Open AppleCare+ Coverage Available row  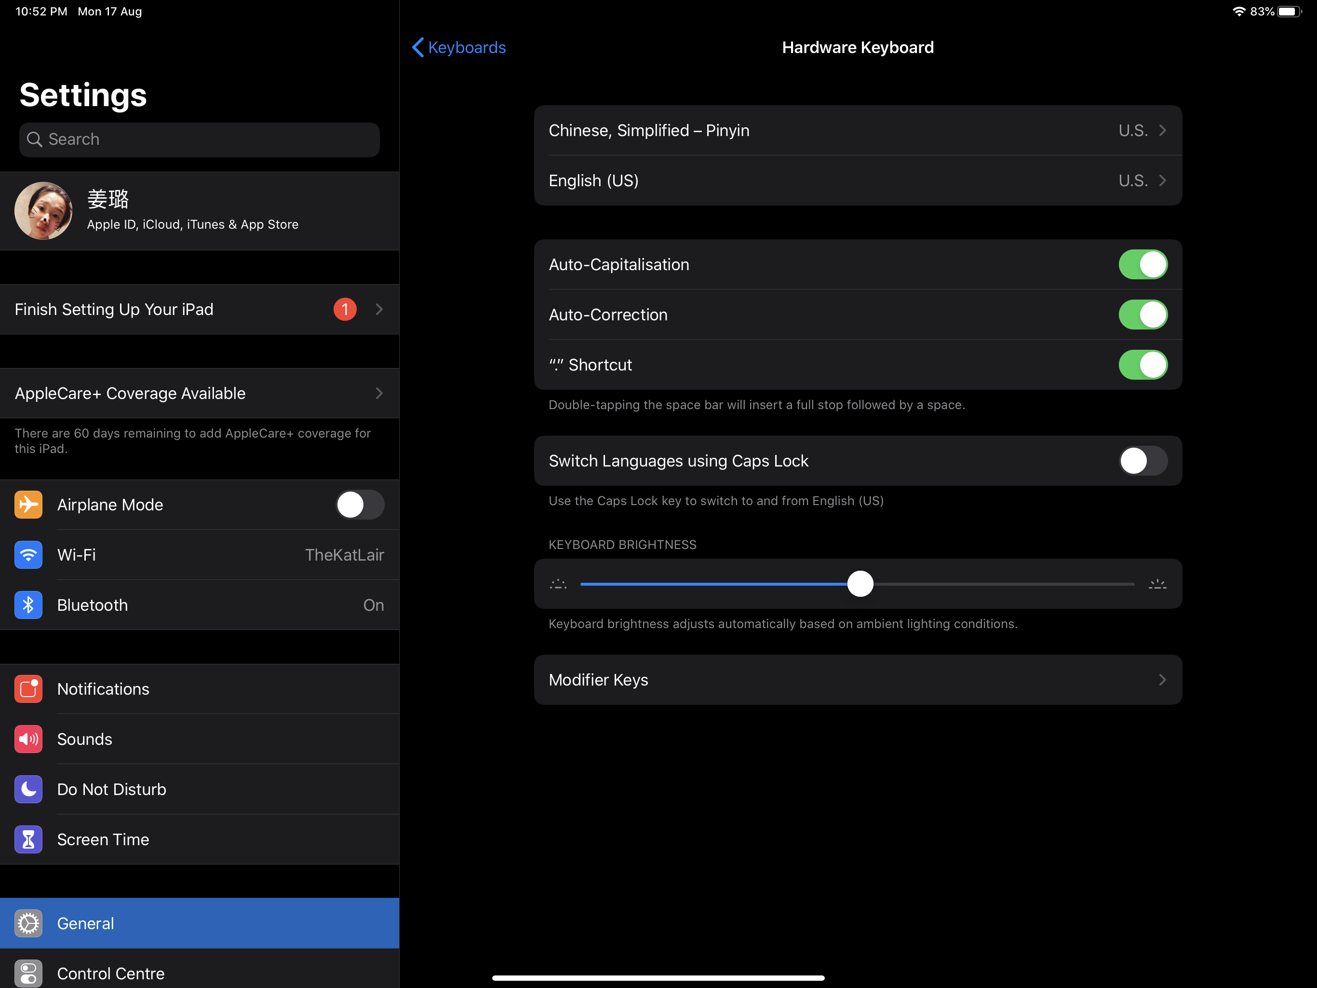click(199, 393)
